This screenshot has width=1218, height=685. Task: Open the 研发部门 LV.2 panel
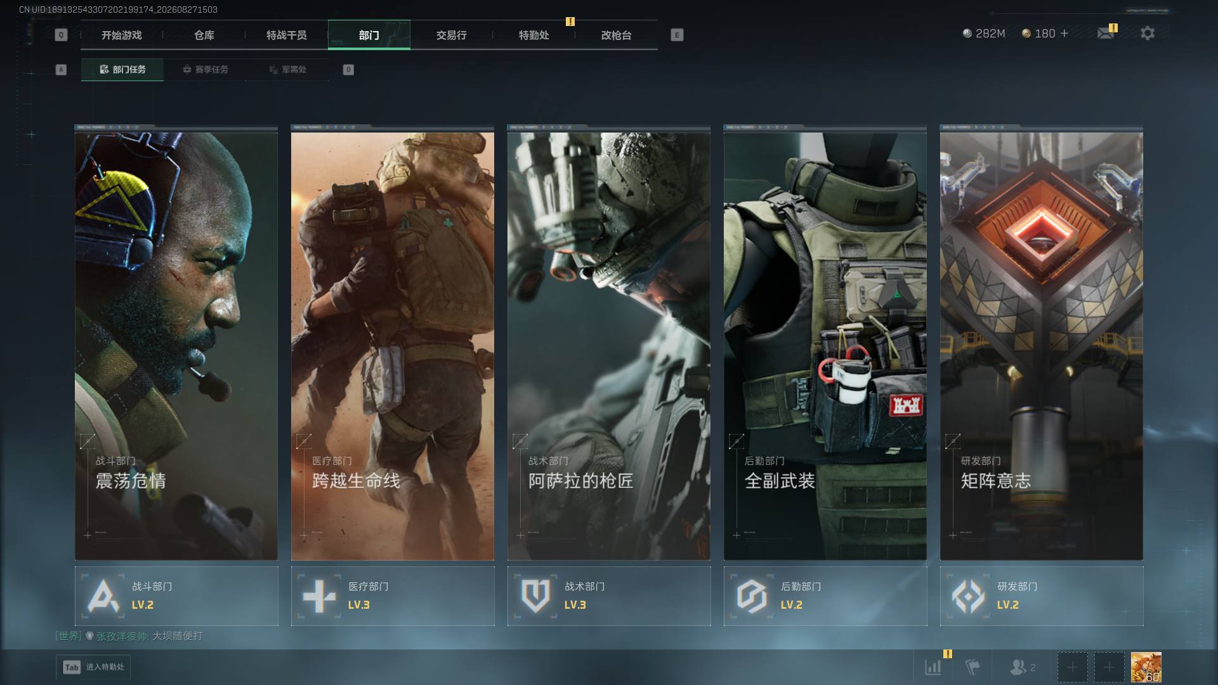point(1042,596)
